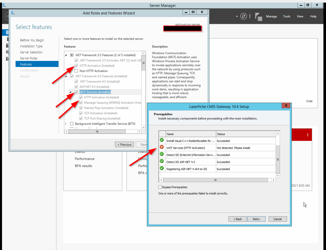Click the Add Roles wizard title bar icon
The image size is (326, 250).
13,13
